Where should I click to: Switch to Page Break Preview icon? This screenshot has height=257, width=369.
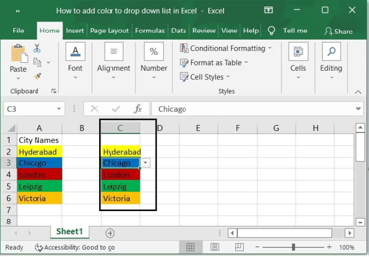(239, 247)
